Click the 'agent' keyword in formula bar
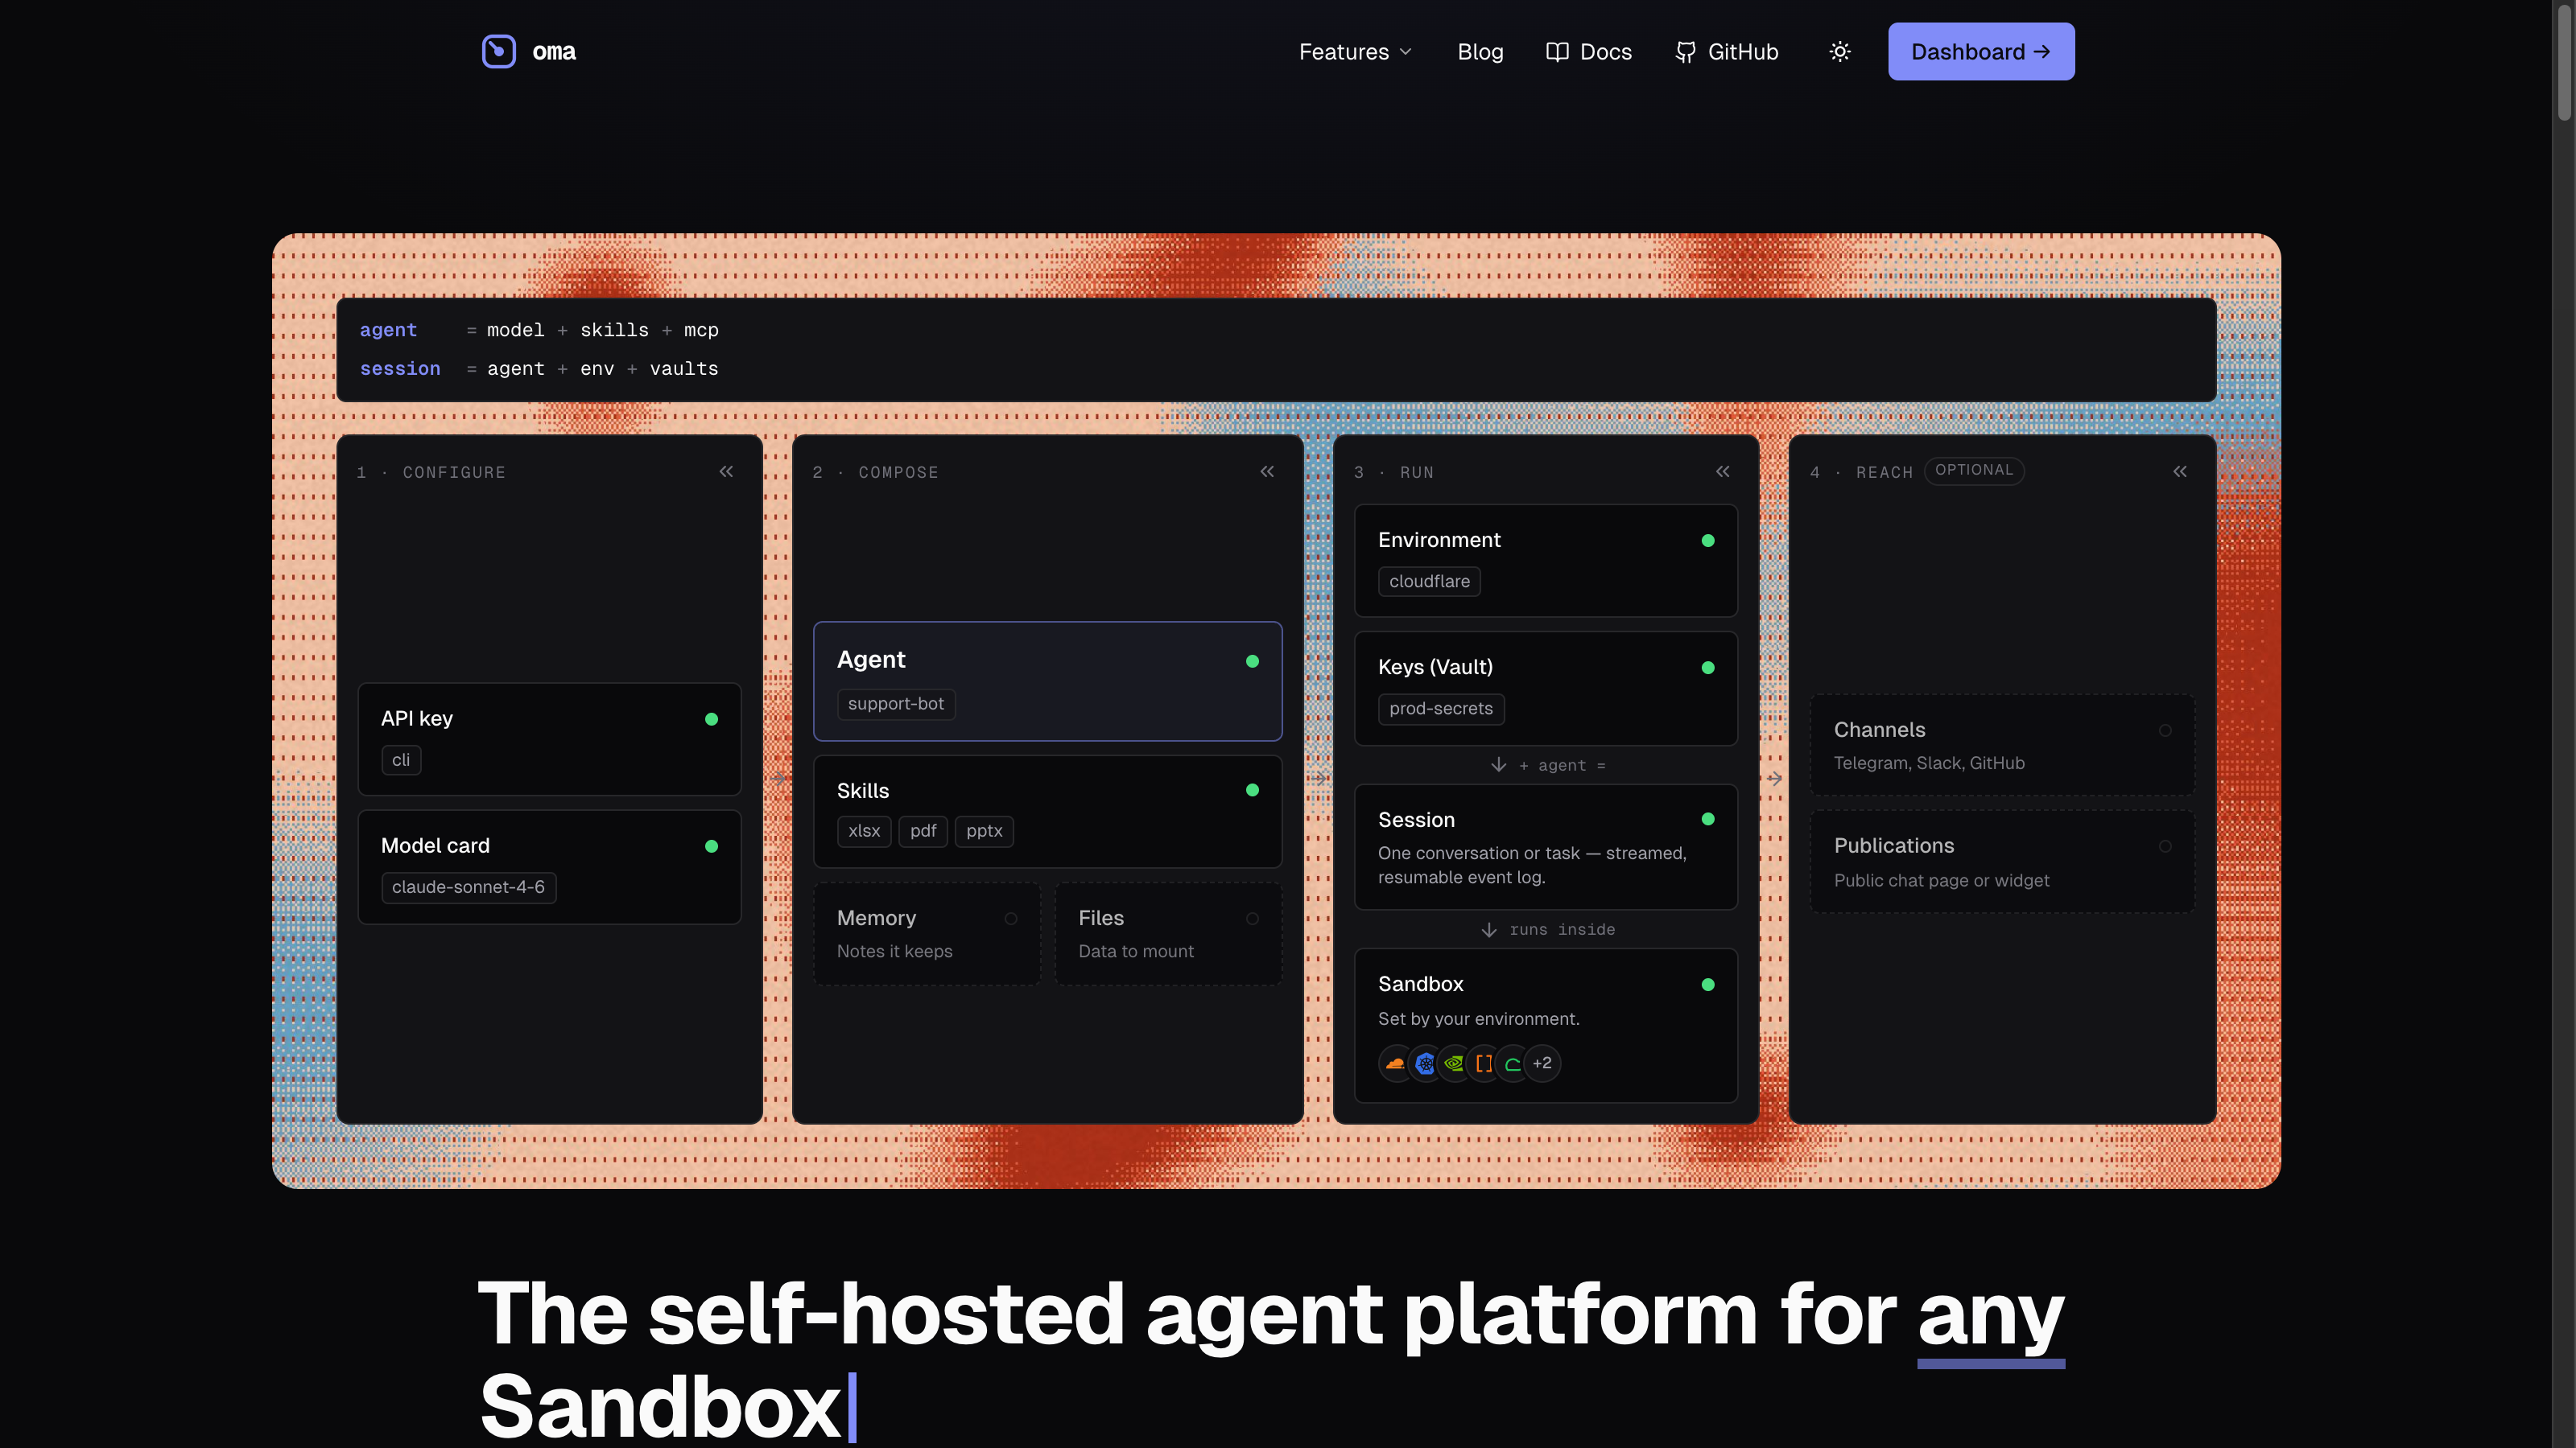This screenshot has width=2576, height=1448. (388, 330)
